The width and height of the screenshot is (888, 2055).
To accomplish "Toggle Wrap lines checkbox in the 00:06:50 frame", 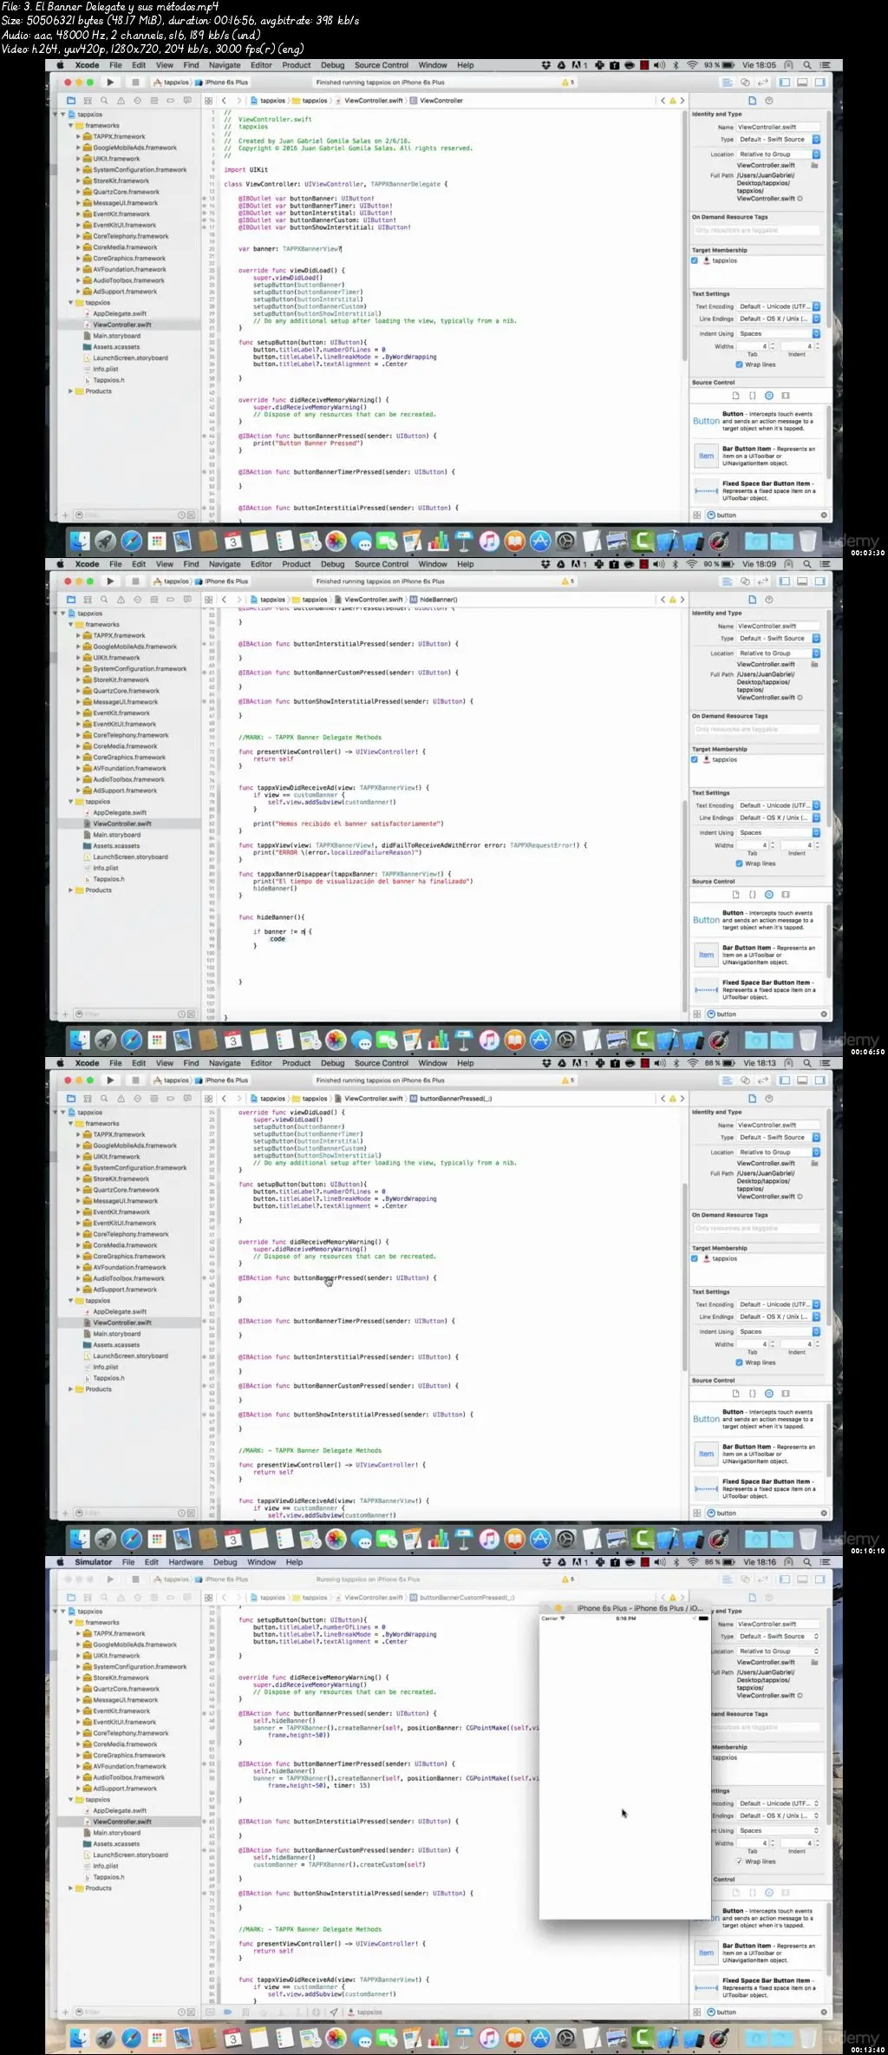I will tap(739, 864).
